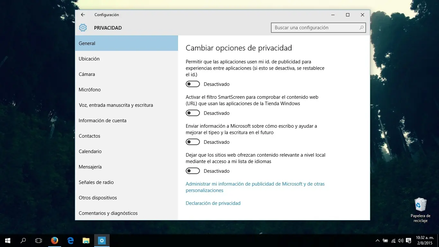Screen dimensions: 439x247
Task: Click the Configuración window title text
Action: coord(107,15)
